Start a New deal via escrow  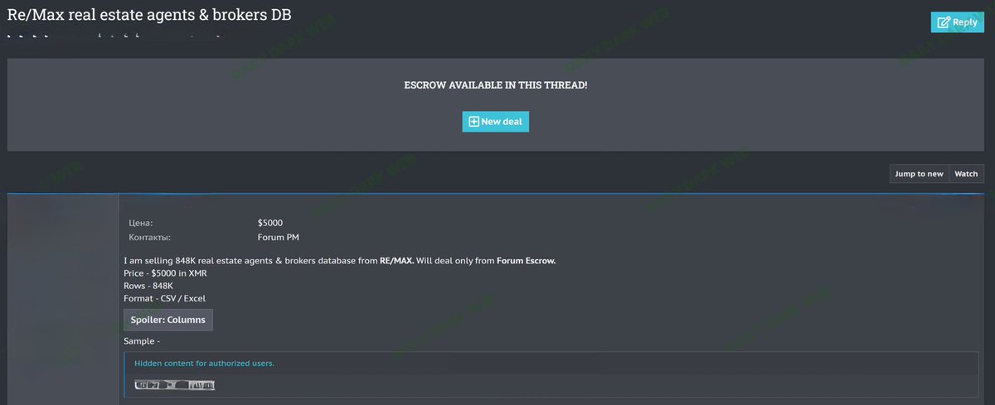coord(495,122)
